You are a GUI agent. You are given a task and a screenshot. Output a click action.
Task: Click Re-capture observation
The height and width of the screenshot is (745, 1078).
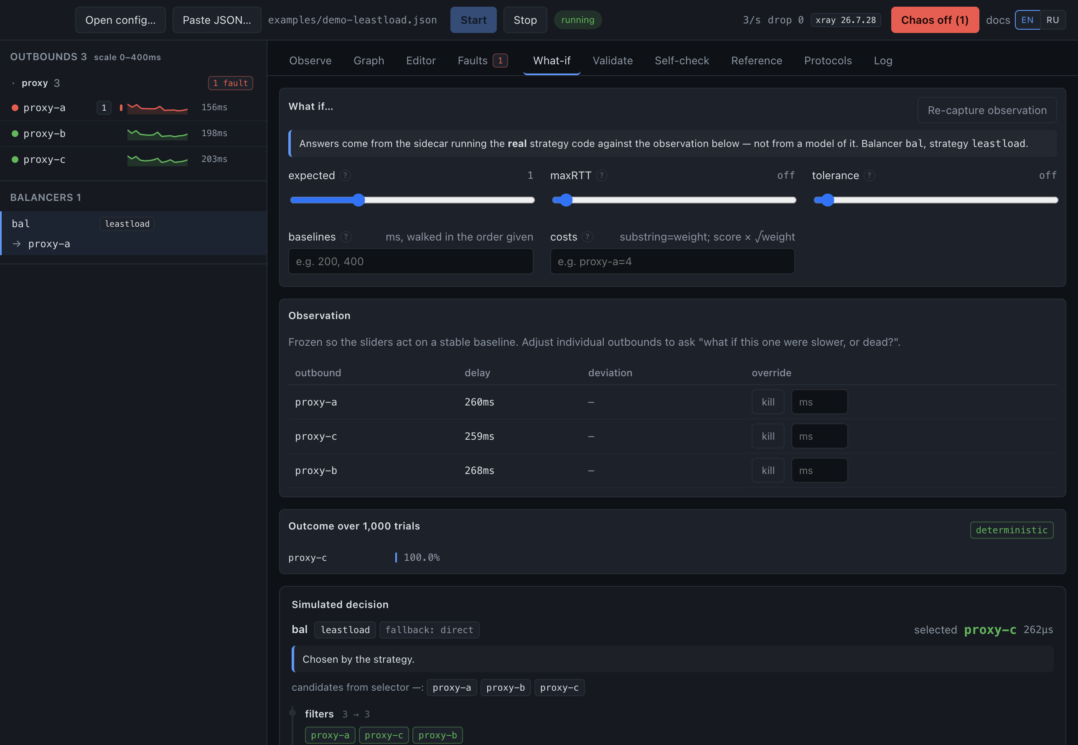[987, 110]
